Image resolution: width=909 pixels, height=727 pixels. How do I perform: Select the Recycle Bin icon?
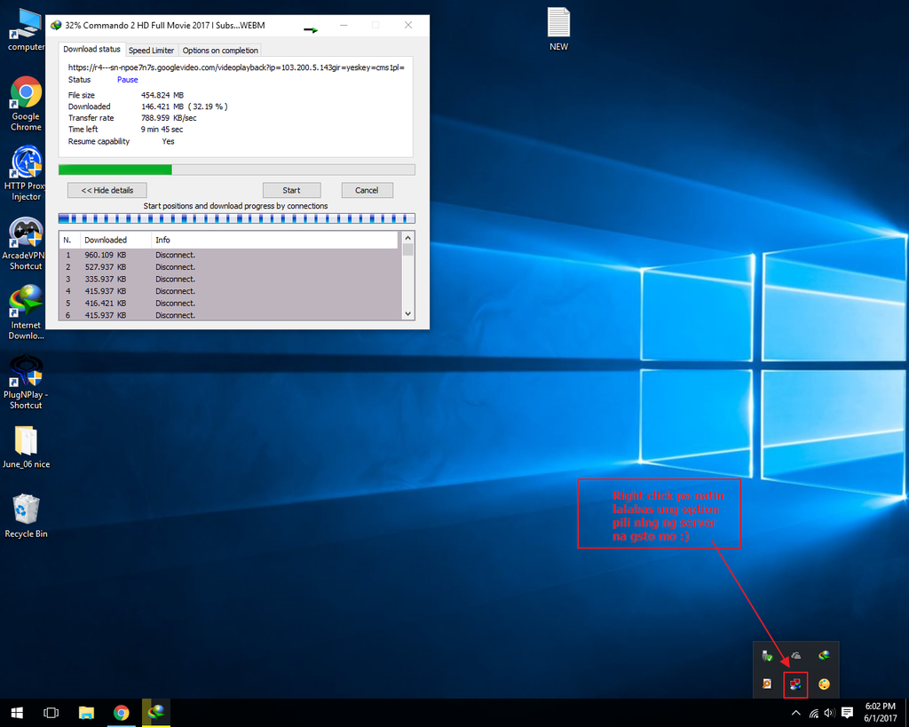tap(26, 516)
